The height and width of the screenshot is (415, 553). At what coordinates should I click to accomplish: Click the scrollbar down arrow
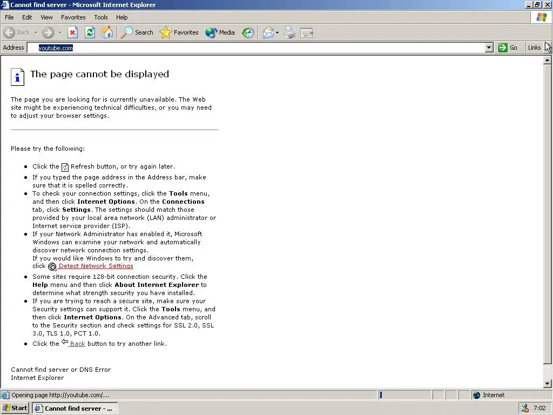547,383
